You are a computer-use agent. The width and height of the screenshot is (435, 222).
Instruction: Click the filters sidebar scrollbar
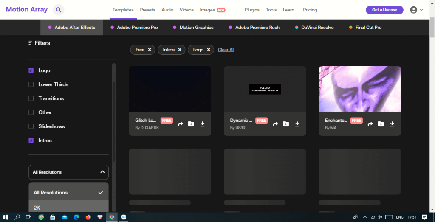coord(114,110)
